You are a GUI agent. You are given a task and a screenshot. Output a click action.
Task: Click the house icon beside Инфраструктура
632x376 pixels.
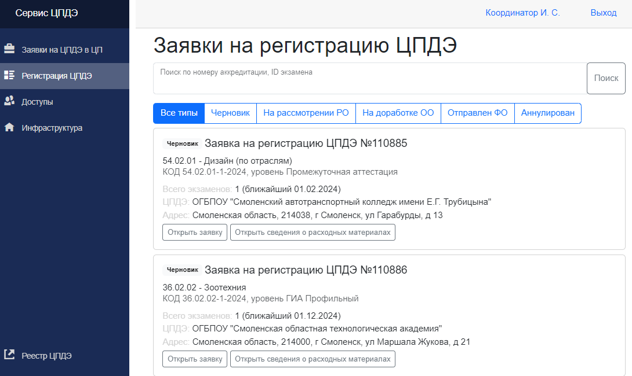point(9,128)
